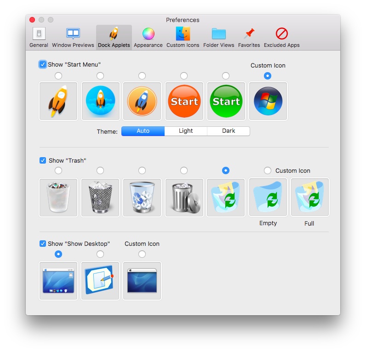Select the metal trash can with lid icon
Image resolution: width=366 pixels, height=352 pixels.
point(184,197)
